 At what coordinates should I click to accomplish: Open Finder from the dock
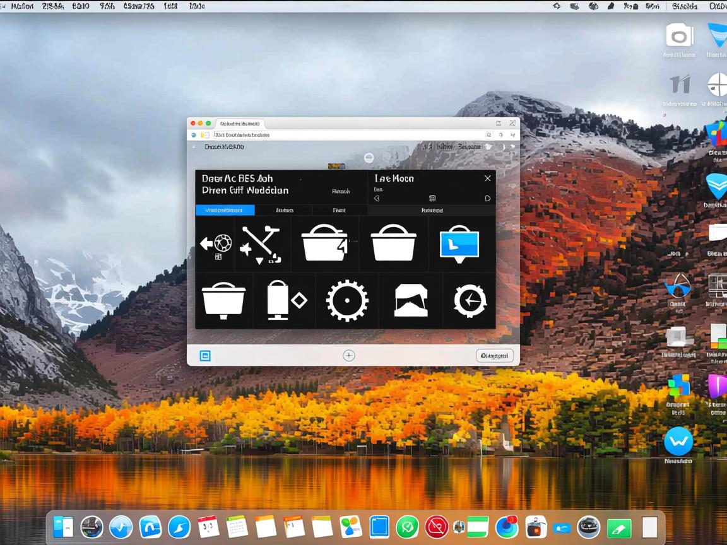coord(63,527)
